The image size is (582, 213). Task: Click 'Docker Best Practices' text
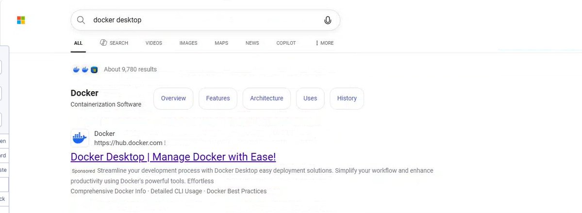click(236, 192)
